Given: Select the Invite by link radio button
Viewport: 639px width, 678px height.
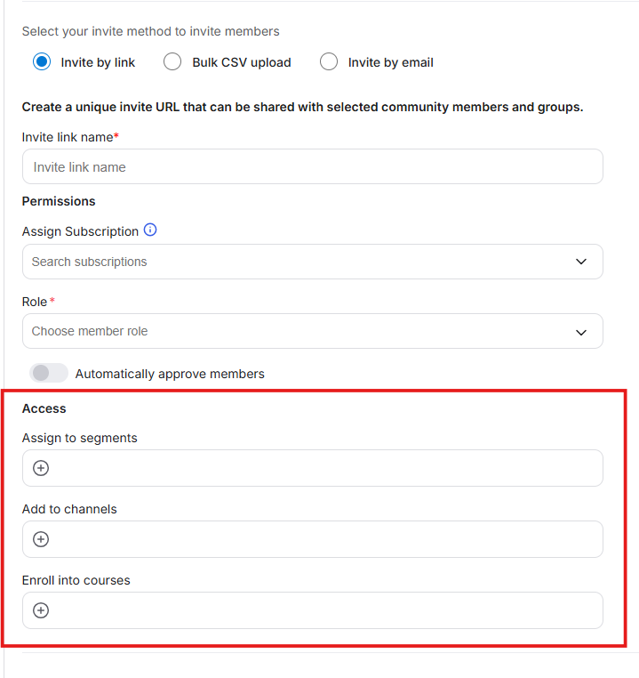Looking at the screenshot, I should pyautogui.click(x=42, y=62).
